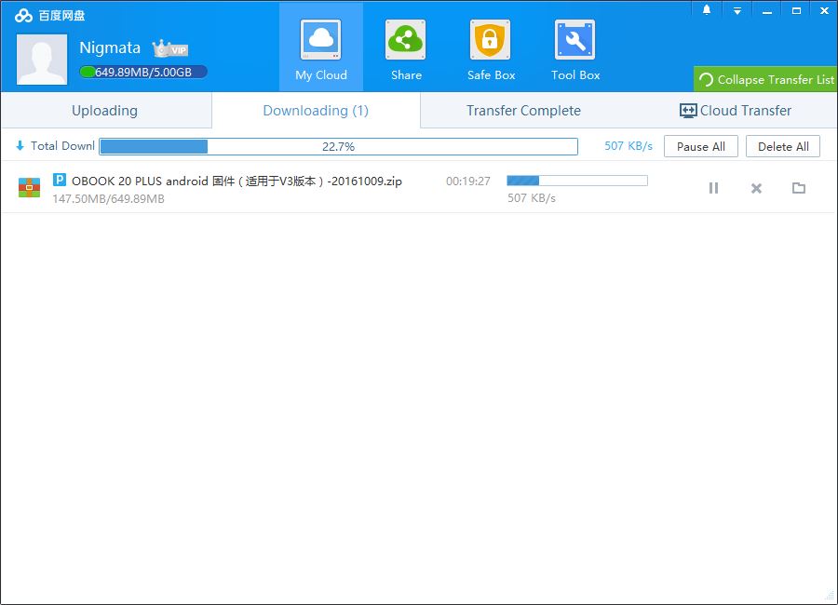Open the Share section
The height and width of the screenshot is (605, 838).
point(406,48)
